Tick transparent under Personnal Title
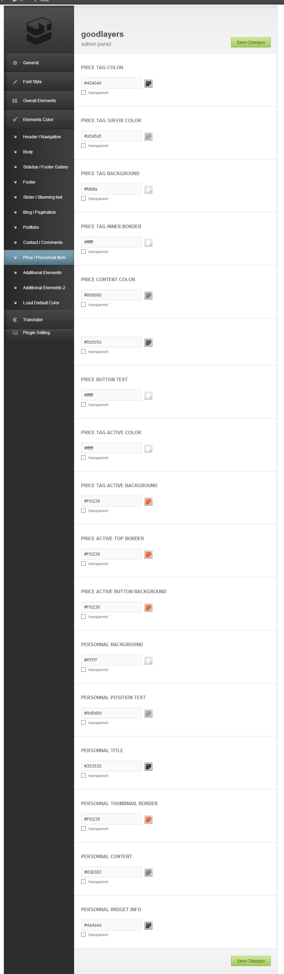Image resolution: width=284 pixels, height=974 pixels. tap(84, 775)
